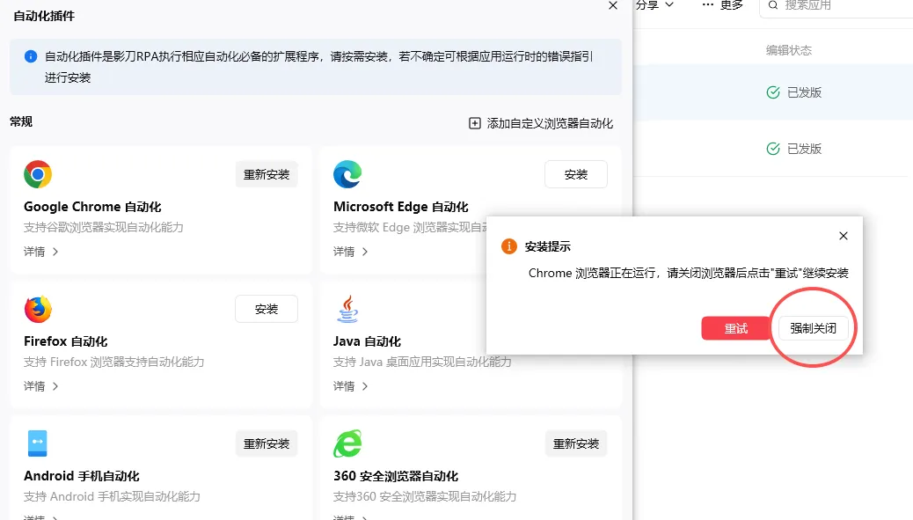Click the Android 手机自动化 title

[82, 476]
